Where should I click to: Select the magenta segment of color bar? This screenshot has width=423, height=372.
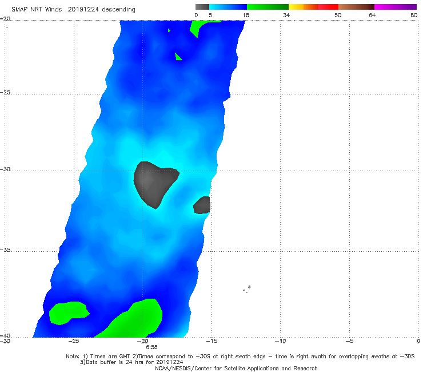[396, 7]
